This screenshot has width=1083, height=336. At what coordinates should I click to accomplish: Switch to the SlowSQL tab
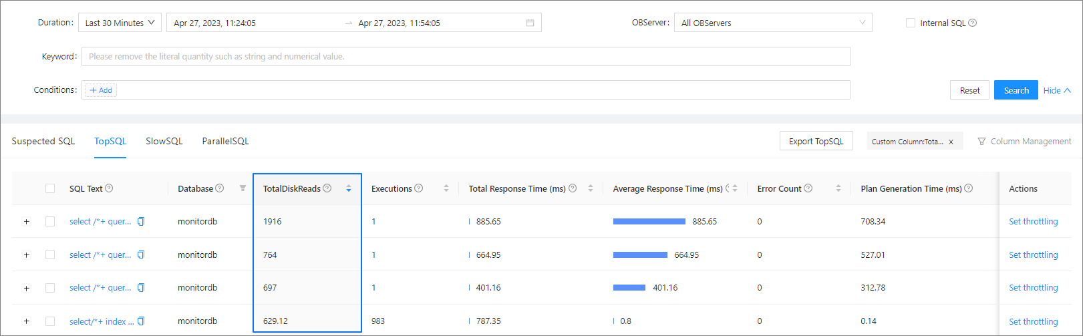pos(164,141)
